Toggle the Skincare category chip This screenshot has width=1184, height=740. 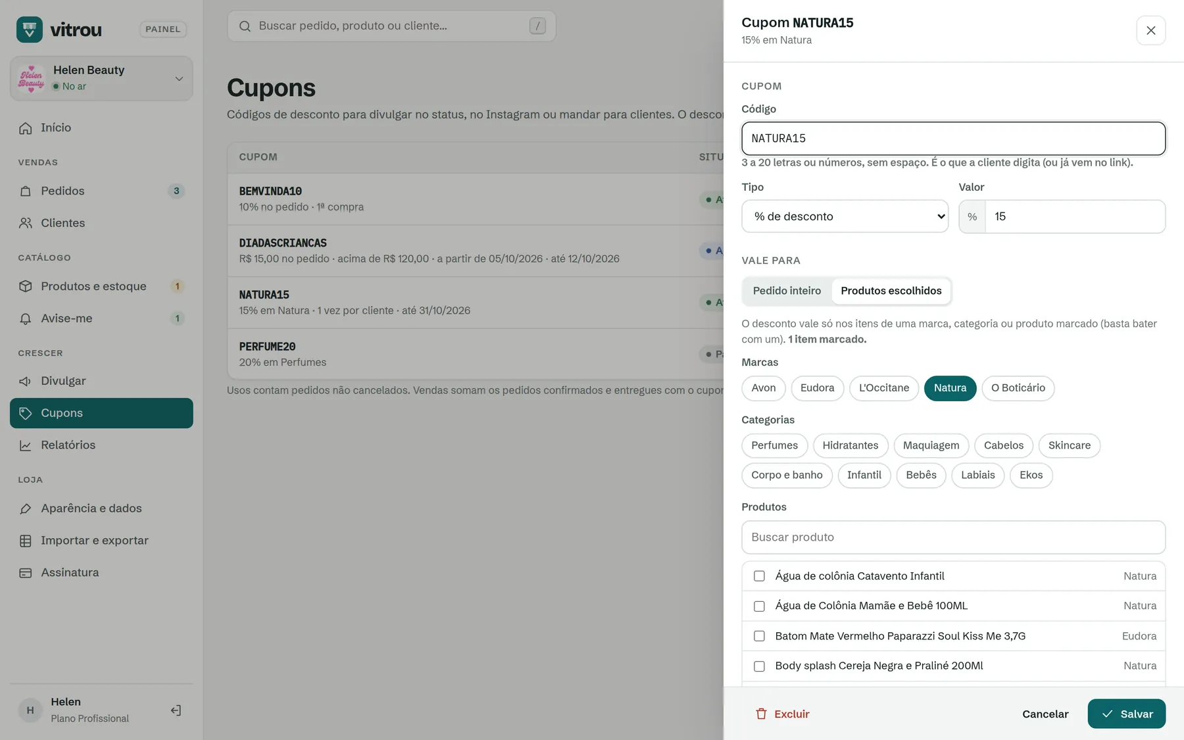pyautogui.click(x=1069, y=446)
